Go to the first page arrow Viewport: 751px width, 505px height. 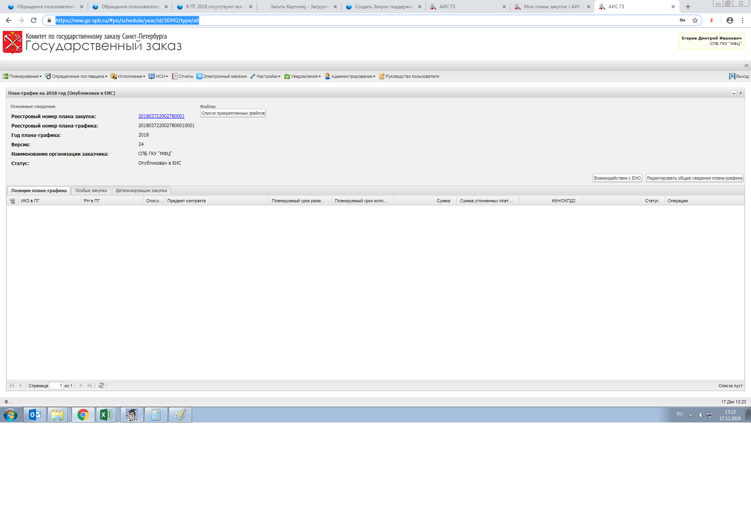click(x=12, y=386)
